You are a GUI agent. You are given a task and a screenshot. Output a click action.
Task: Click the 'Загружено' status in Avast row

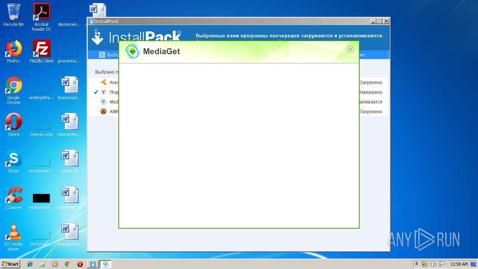coord(371,83)
